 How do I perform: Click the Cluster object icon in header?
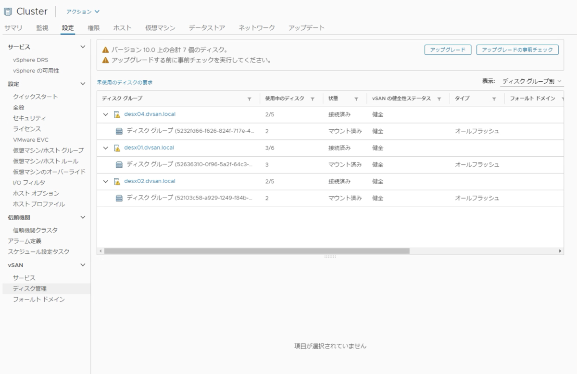click(8, 11)
